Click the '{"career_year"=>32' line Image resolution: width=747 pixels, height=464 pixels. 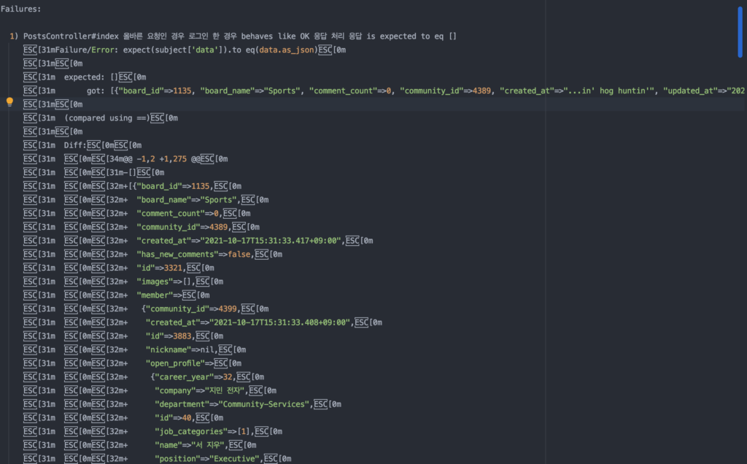(x=144, y=377)
